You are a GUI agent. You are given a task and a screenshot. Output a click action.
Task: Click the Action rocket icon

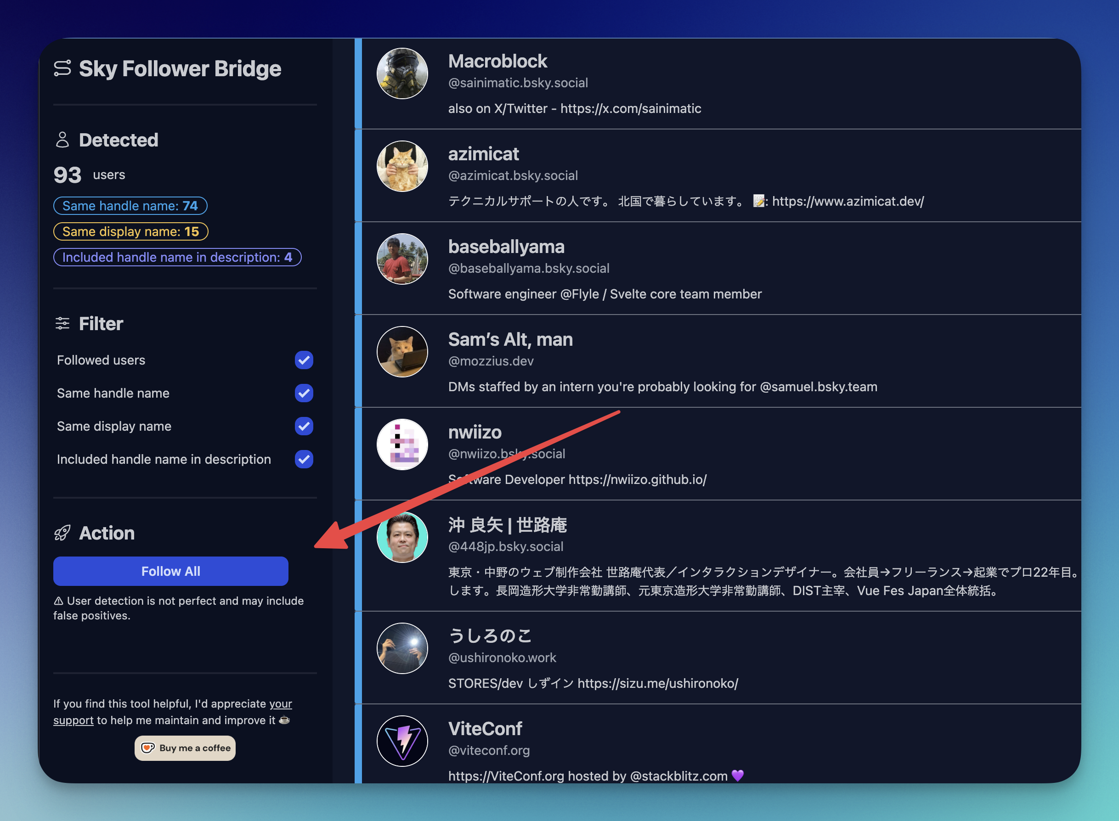[62, 533]
